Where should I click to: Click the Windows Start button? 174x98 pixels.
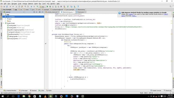pos(2,96)
